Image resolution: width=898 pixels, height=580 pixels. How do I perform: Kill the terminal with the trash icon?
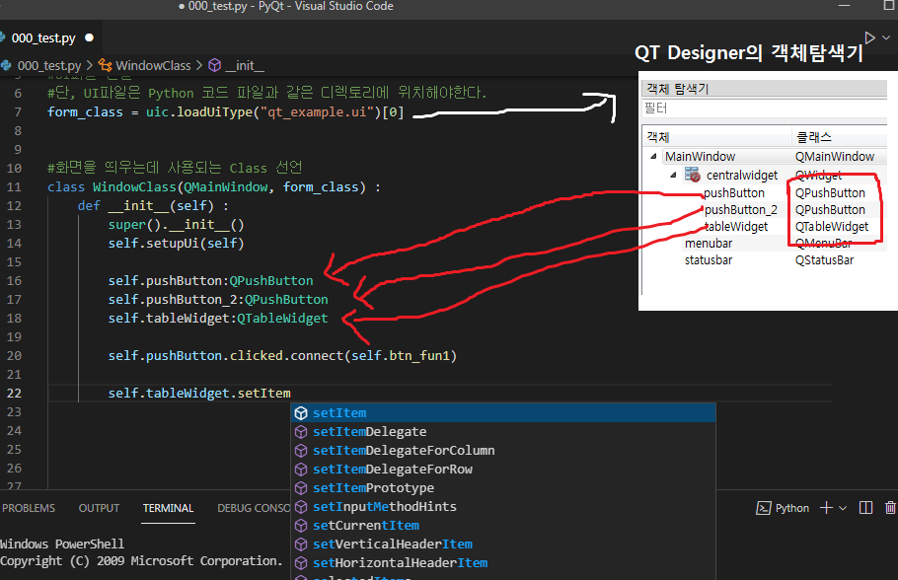click(890, 508)
